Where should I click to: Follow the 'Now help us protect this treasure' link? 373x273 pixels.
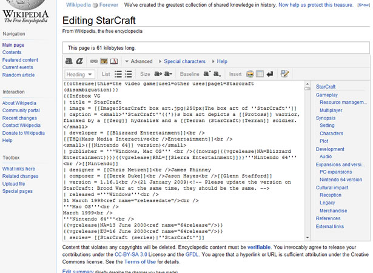click(315, 5)
